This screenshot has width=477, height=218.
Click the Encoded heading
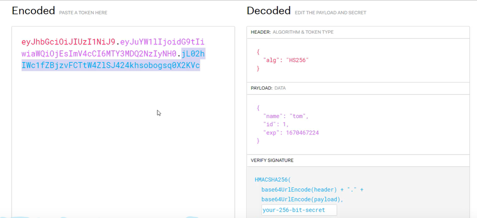(33, 11)
